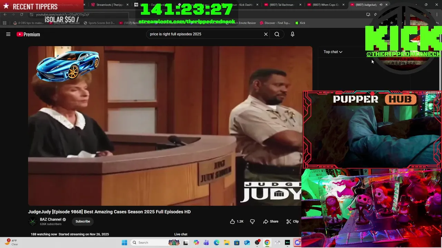This screenshot has height=248, width=442.
Task: Switch to the Tal Bachman browser tab
Action: [x=282, y=5]
